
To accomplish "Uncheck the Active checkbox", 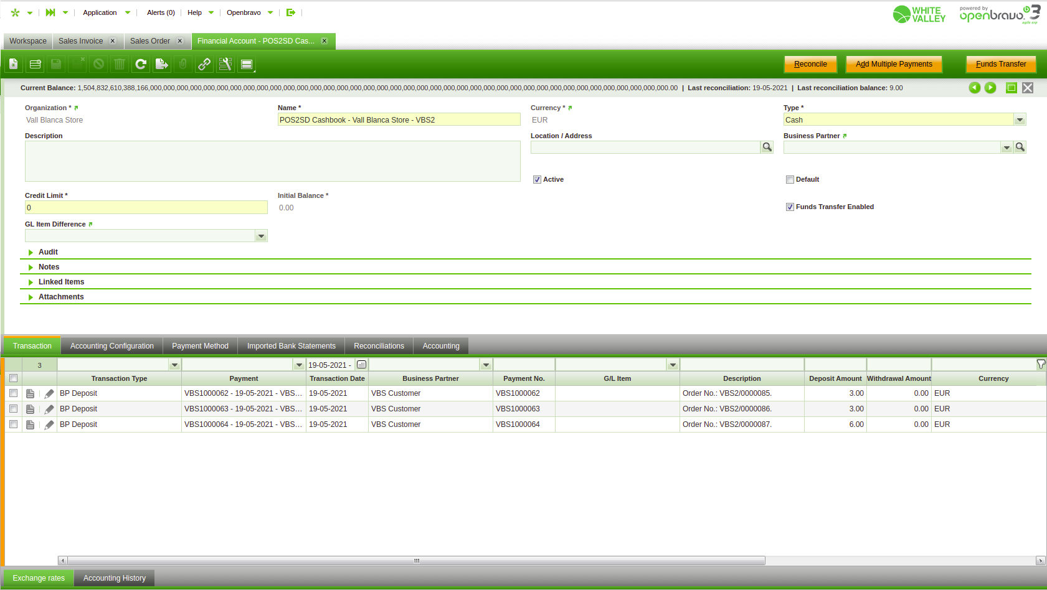I will pos(537,179).
